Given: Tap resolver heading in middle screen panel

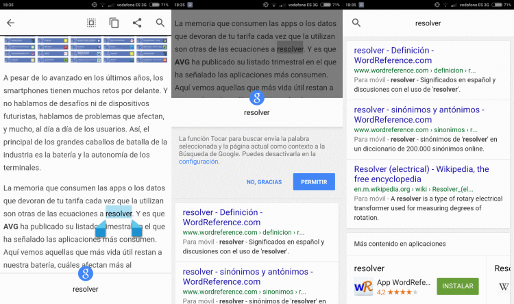Looking at the screenshot, I should click(257, 112).
